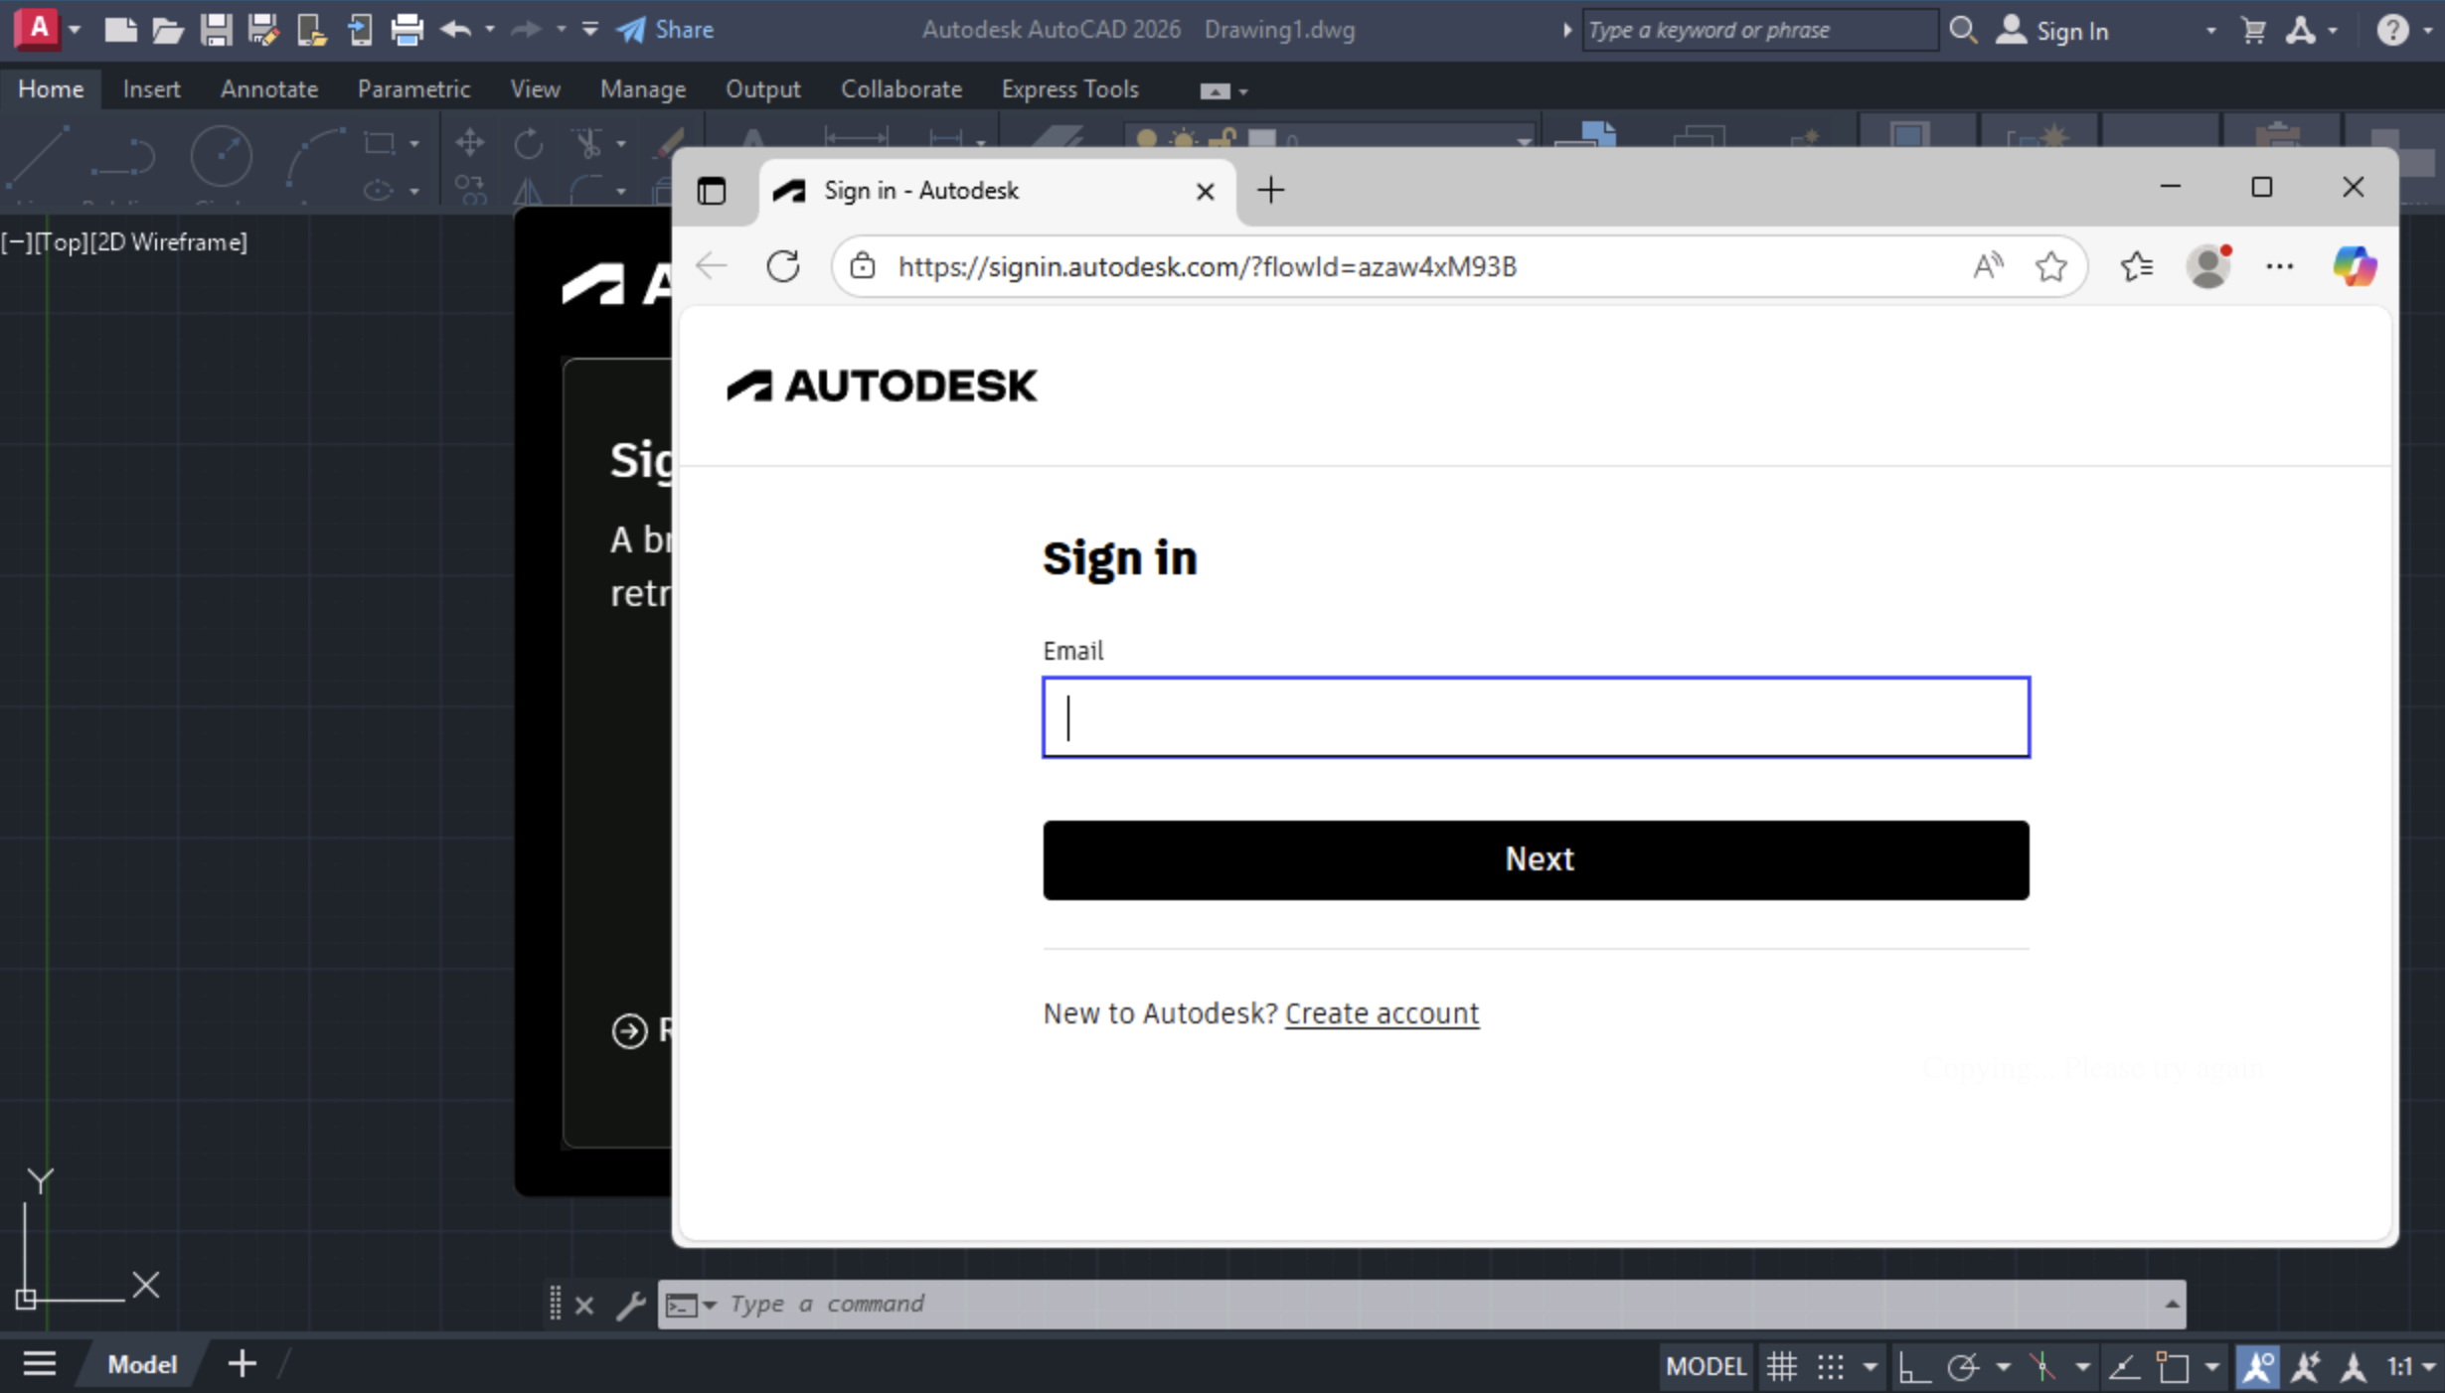The image size is (2445, 1393).
Task: Open the Express Tools ribbon tab
Action: (x=1069, y=89)
